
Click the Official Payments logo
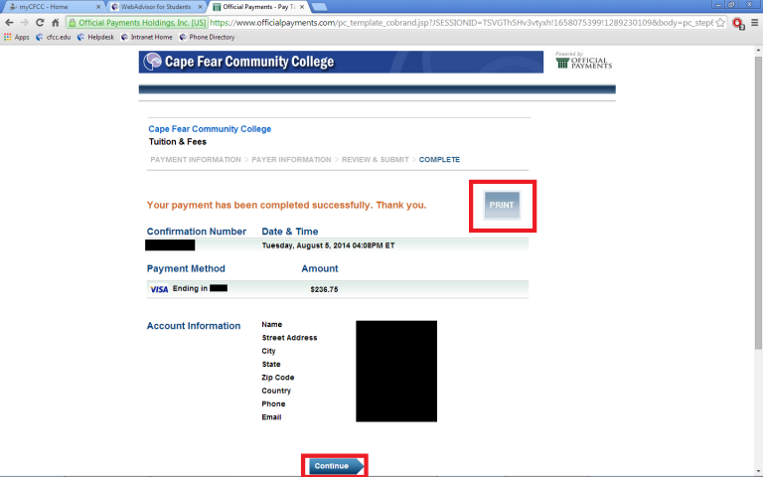(x=584, y=61)
